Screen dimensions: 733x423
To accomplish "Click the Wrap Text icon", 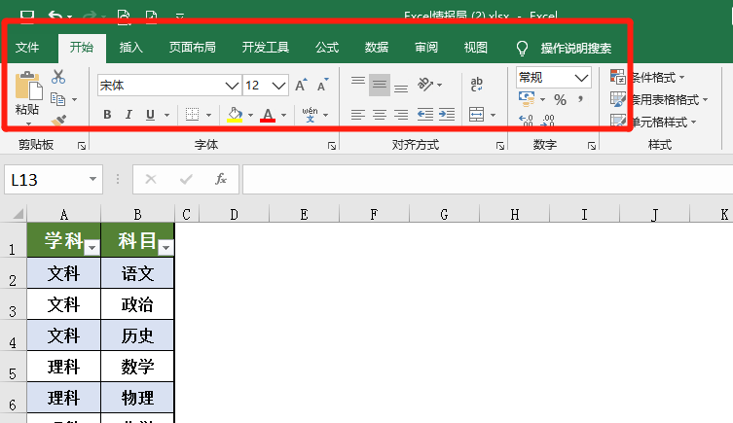I will 477,86.
